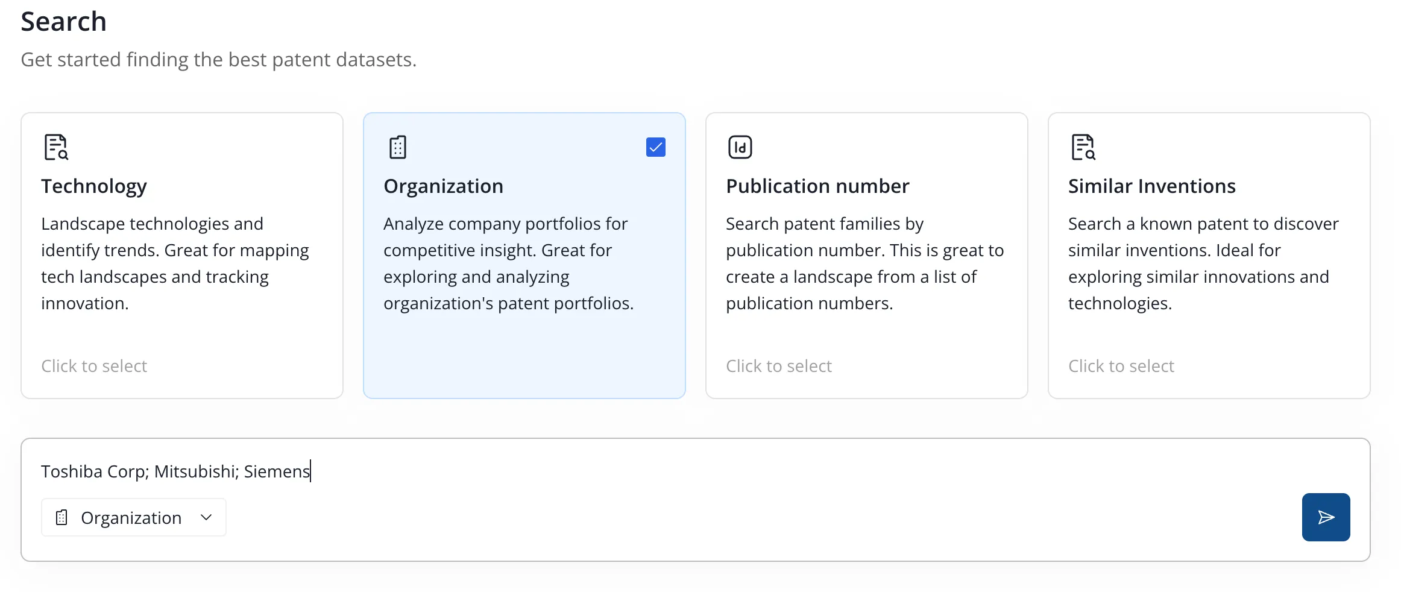Click the Publication number Id icon

pos(740,147)
